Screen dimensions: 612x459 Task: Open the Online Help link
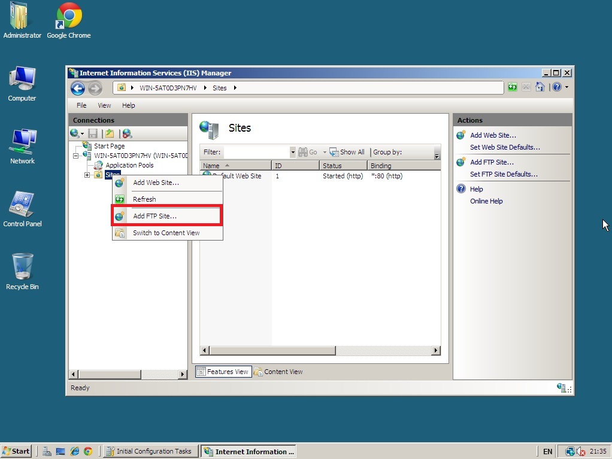(x=486, y=201)
